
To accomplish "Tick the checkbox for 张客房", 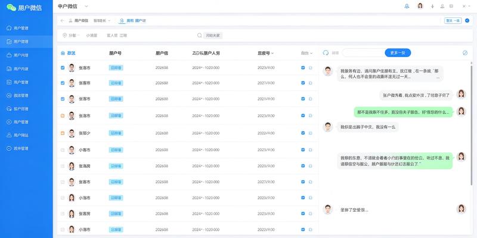I will coord(63,214).
